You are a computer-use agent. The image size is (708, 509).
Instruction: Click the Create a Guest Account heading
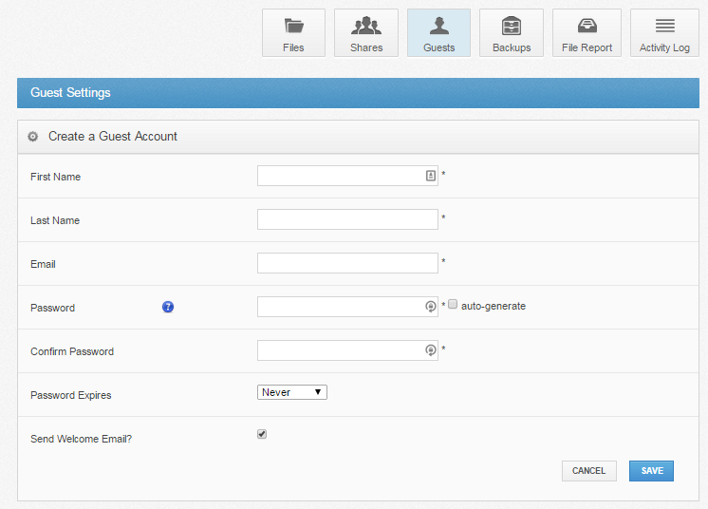pos(113,137)
